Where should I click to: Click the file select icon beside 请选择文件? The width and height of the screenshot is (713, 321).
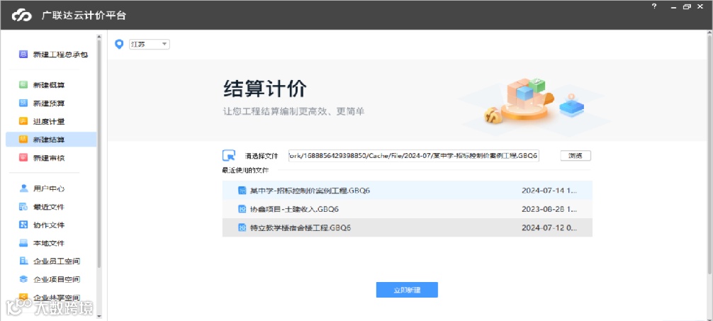point(229,155)
